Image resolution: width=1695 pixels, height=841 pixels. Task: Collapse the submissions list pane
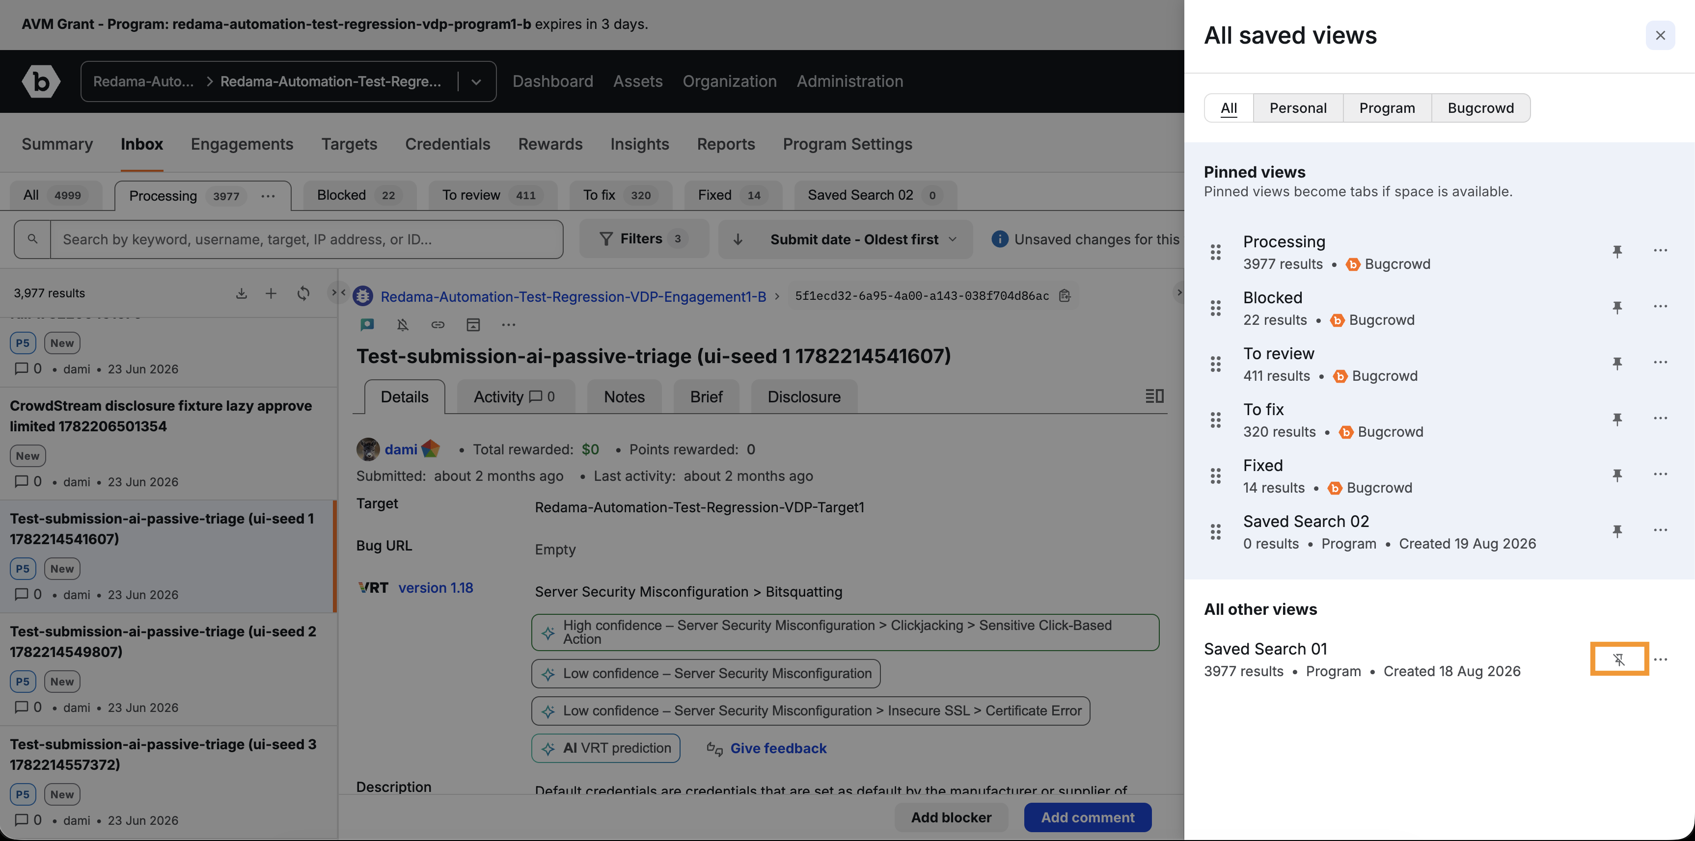point(338,292)
